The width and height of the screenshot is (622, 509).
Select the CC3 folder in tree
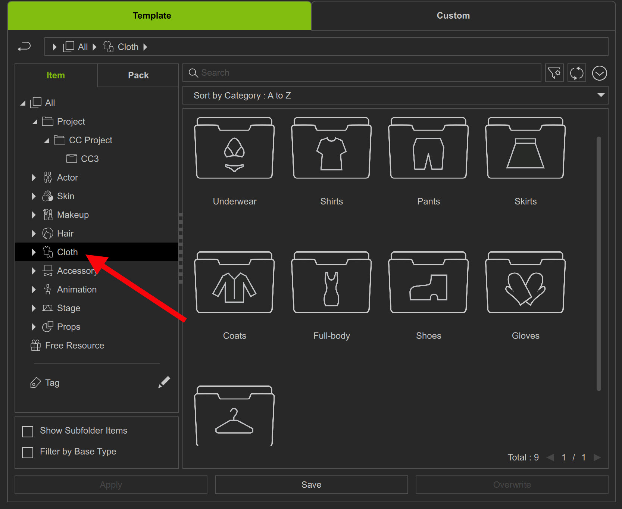click(x=83, y=159)
